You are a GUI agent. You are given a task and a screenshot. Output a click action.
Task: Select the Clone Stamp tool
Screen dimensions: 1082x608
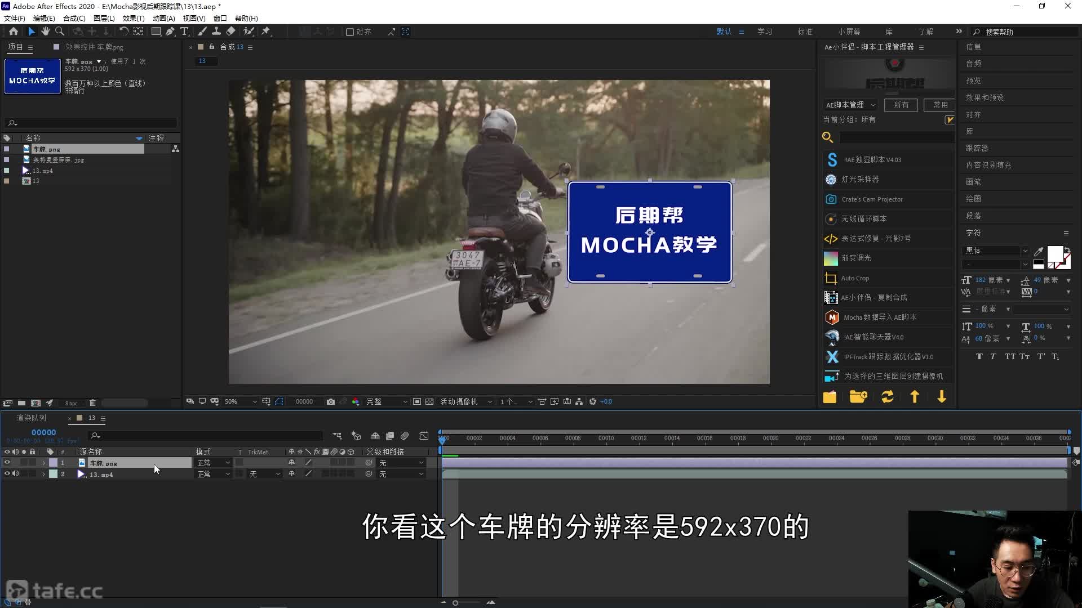(x=216, y=32)
